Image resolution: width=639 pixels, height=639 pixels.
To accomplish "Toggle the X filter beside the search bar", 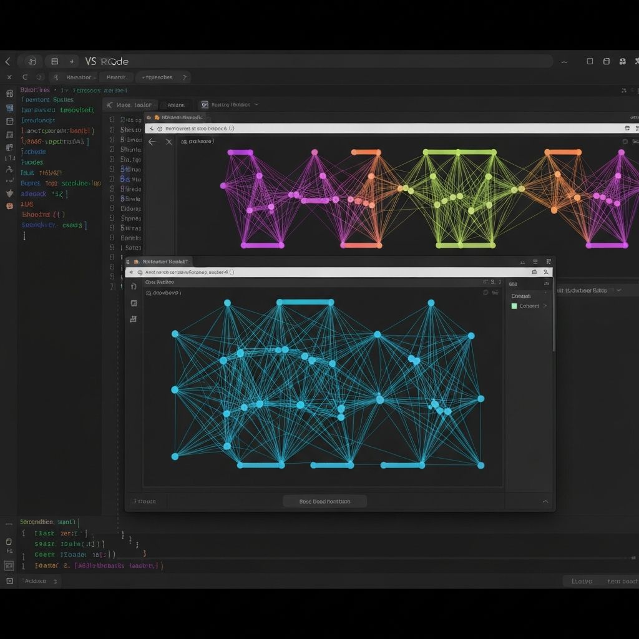I will (168, 142).
